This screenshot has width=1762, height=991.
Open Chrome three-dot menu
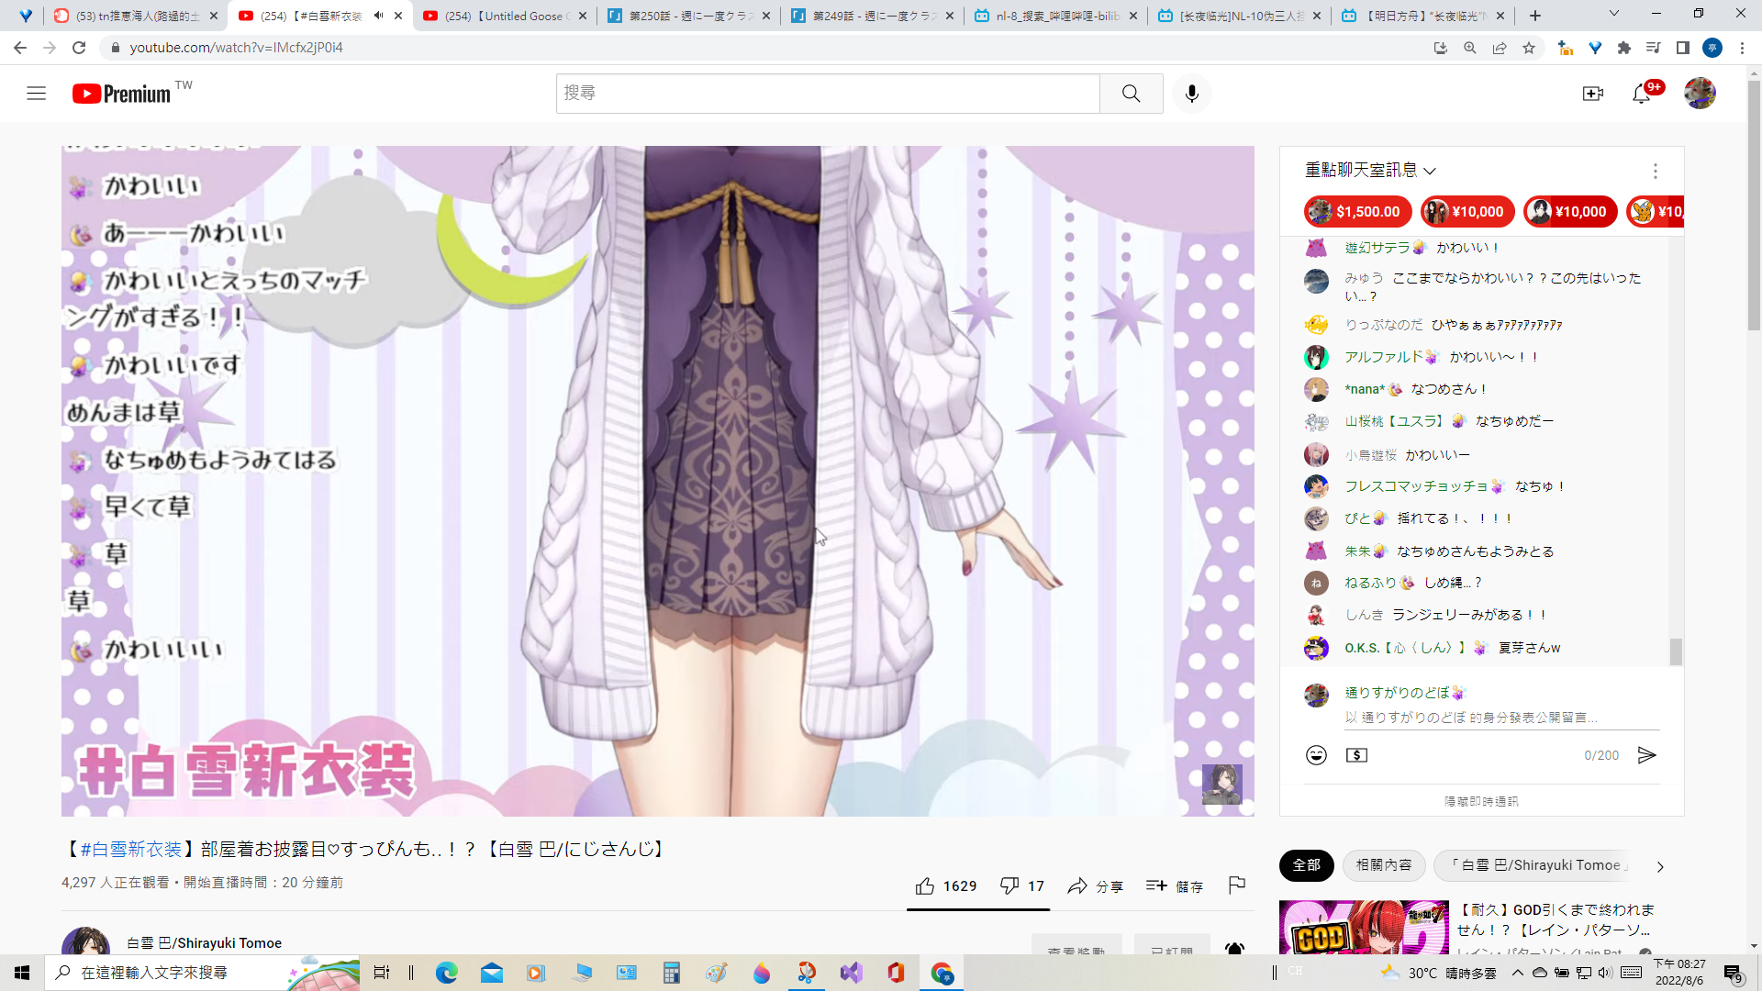1742,48
